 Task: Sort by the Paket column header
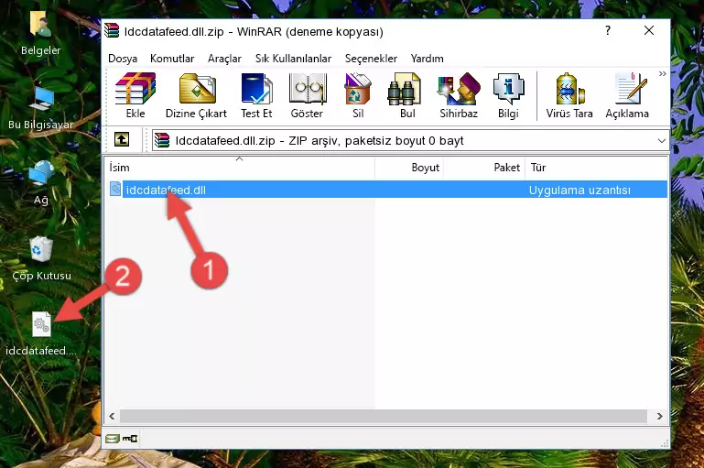tap(484, 168)
